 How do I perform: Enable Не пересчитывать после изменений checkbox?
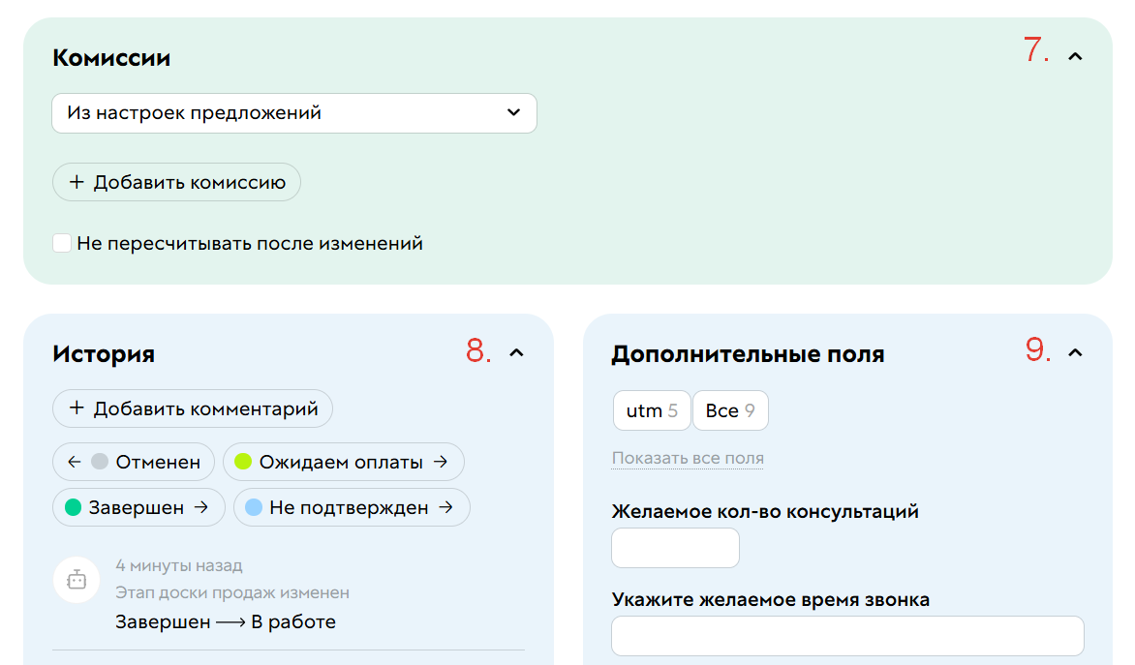(62, 243)
